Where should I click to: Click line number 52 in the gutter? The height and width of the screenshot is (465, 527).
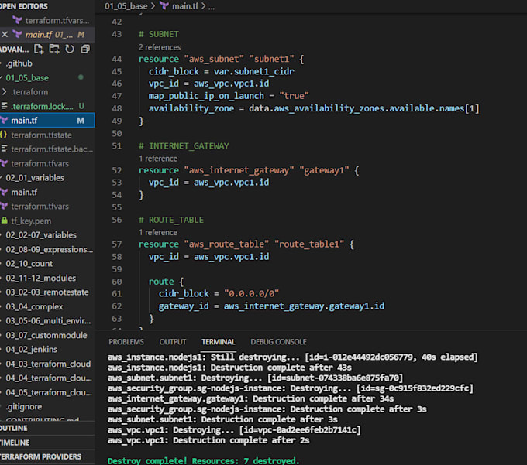(x=116, y=170)
